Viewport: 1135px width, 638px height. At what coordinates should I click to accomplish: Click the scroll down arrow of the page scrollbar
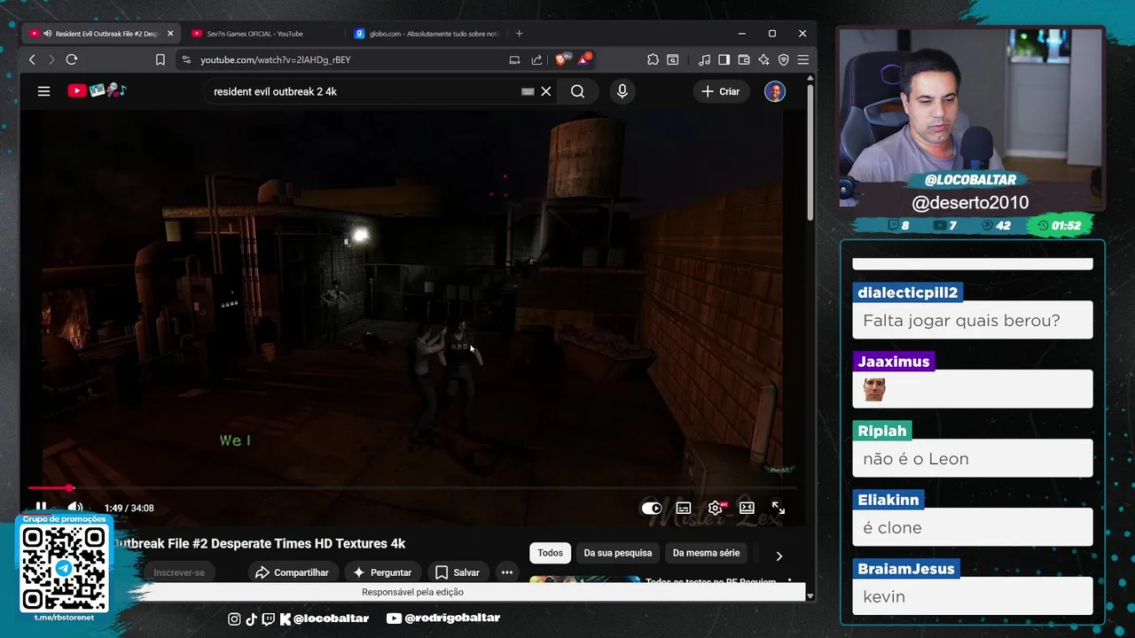pos(810,596)
